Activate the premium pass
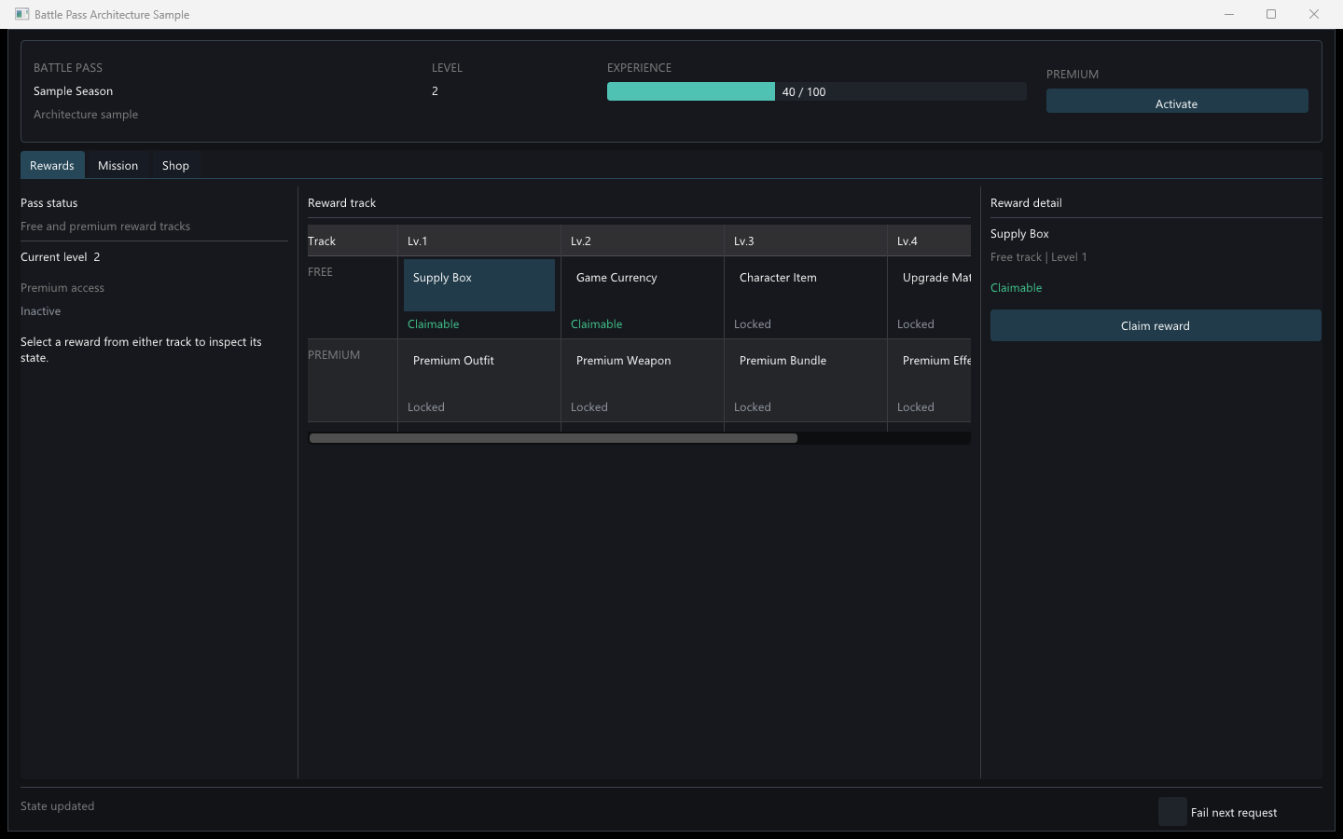 pos(1177,102)
